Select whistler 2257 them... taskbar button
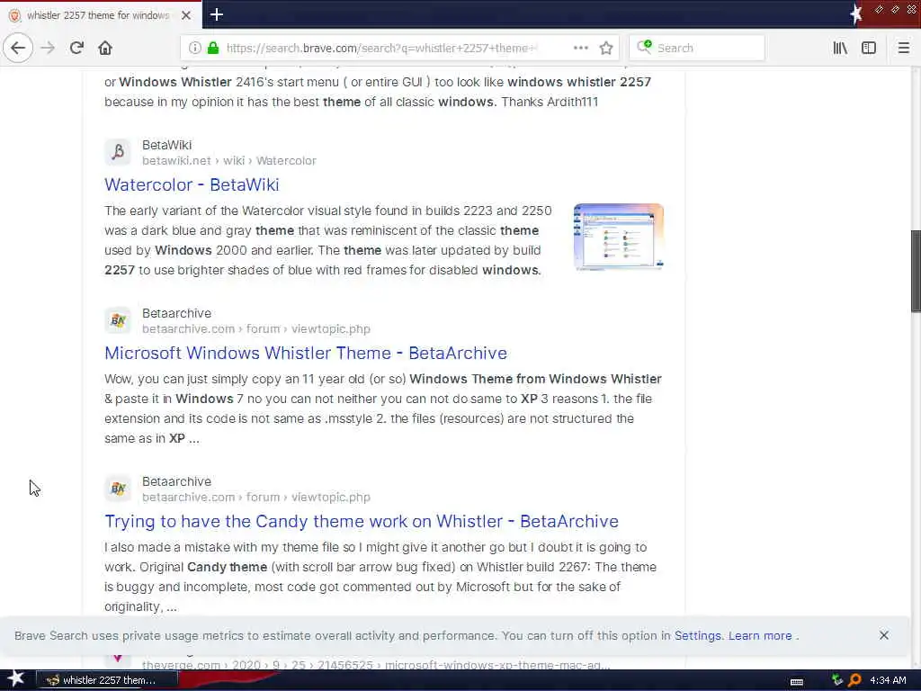Image resolution: width=921 pixels, height=691 pixels. click(x=107, y=680)
